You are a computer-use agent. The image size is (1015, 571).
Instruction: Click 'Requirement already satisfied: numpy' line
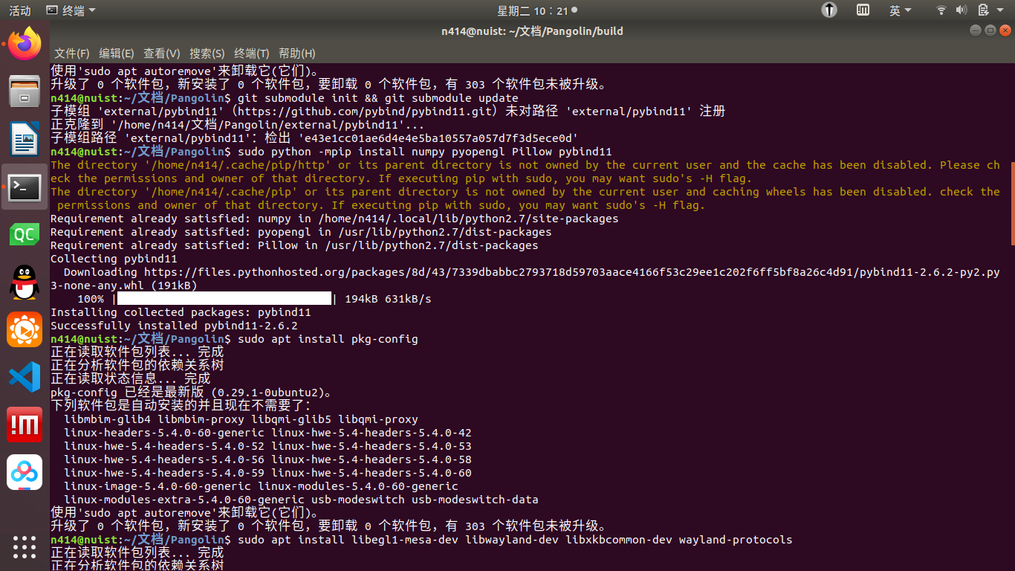[x=334, y=219]
